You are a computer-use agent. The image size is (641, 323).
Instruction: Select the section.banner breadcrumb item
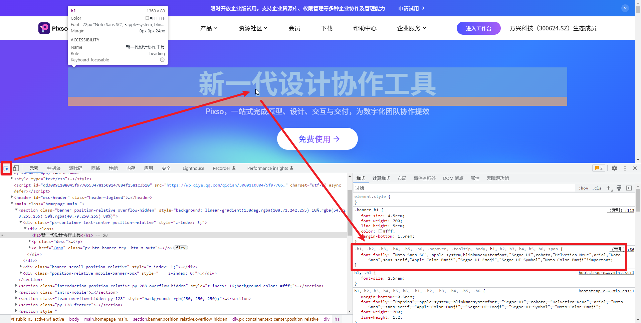point(180,319)
